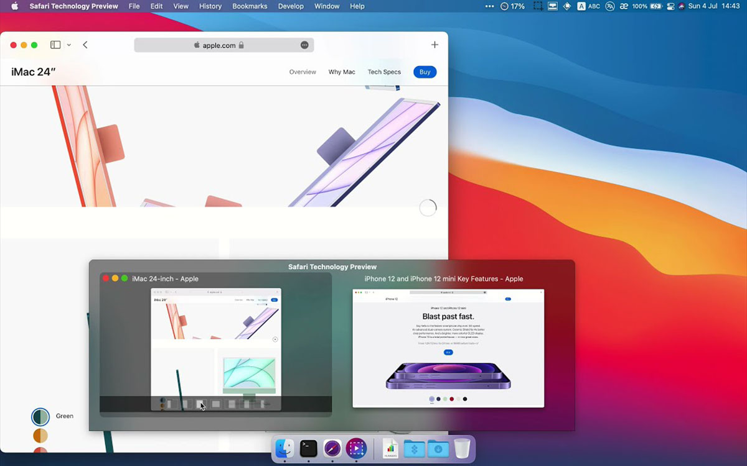Click the Big Sur wallpaper menu bar icon
The height and width of the screenshot is (466, 747).
click(x=682, y=6)
